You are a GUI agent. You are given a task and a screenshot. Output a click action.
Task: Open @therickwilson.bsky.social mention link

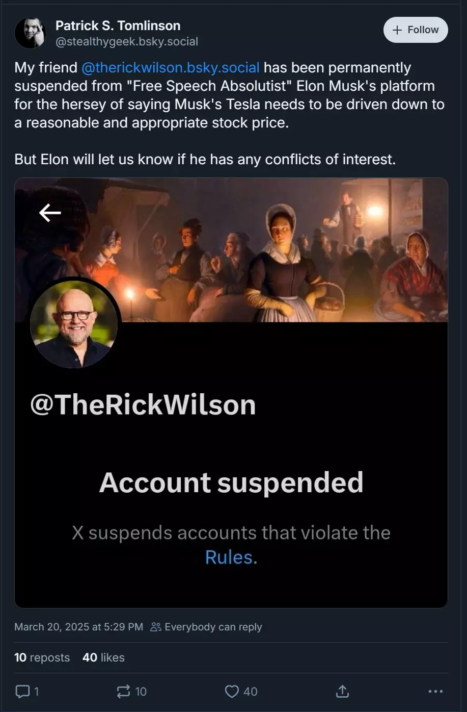click(170, 68)
